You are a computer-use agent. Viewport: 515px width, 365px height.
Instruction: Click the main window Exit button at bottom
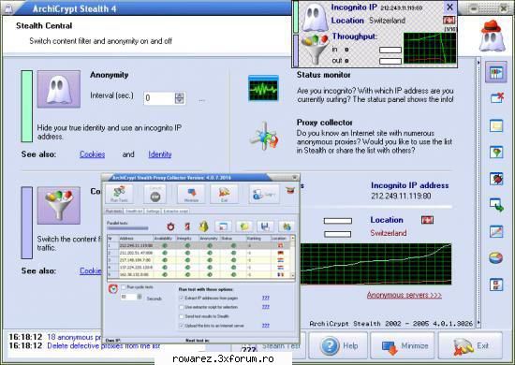(470, 345)
